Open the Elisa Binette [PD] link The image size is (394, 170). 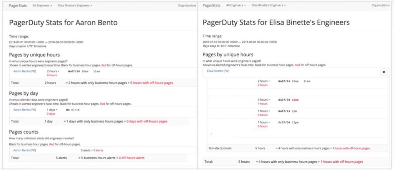click(x=218, y=71)
